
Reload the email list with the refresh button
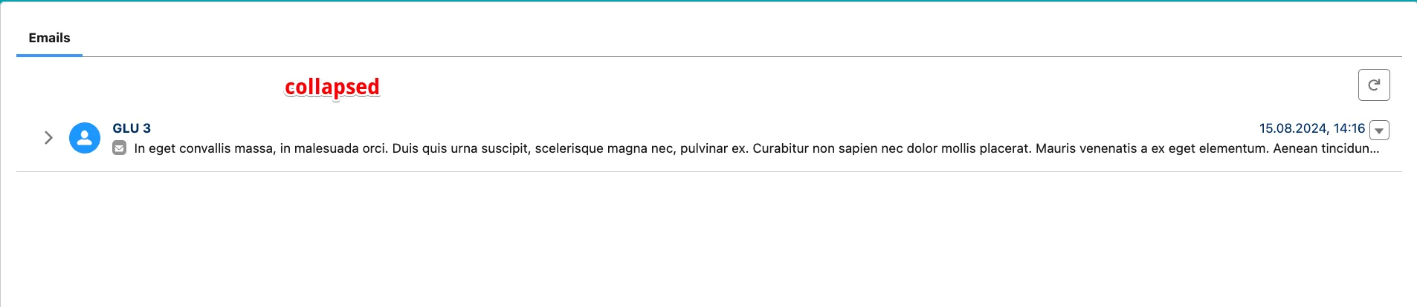tap(1373, 85)
